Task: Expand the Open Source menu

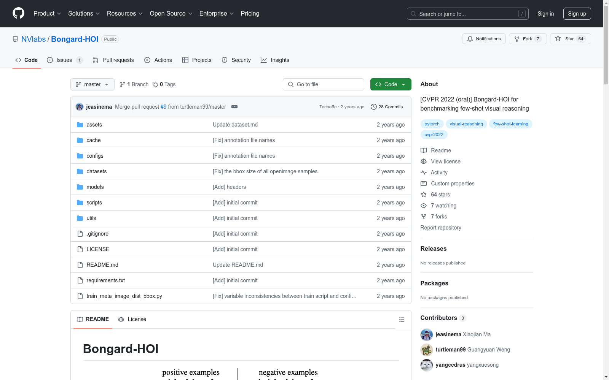Action: 171,13
